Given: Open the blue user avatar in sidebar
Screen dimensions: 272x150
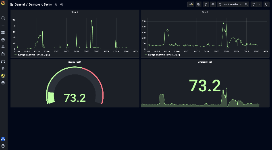Looking at the screenshot, I should click(3, 139).
